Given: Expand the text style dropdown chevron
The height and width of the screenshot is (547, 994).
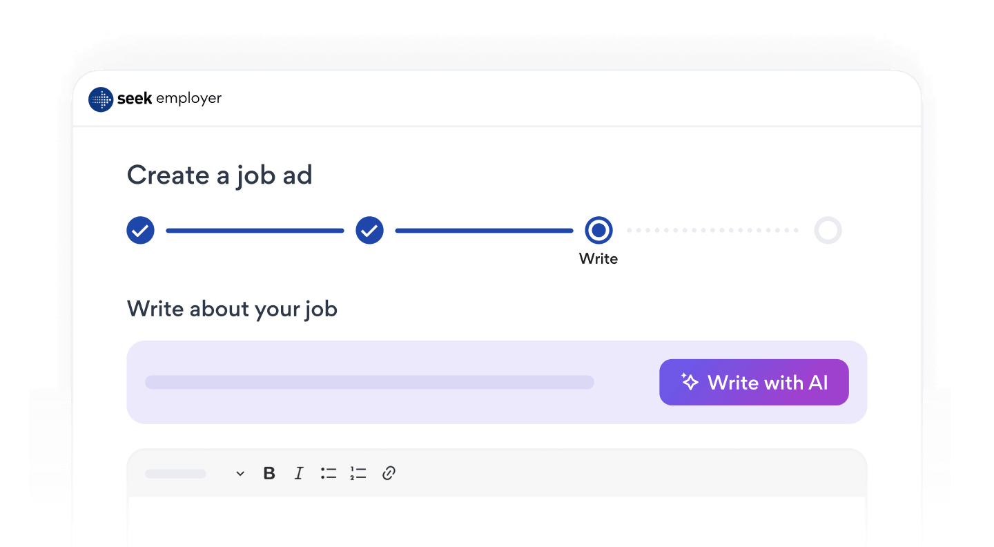Looking at the screenshot, I should coord(240,474).
